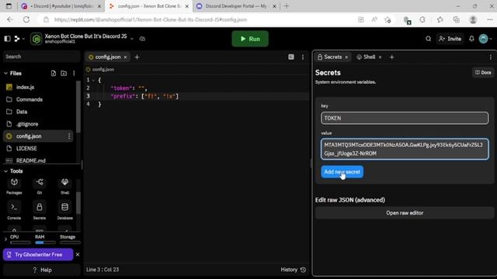
Task: Toggle the editor layout icon
Action: pos(291,57)
